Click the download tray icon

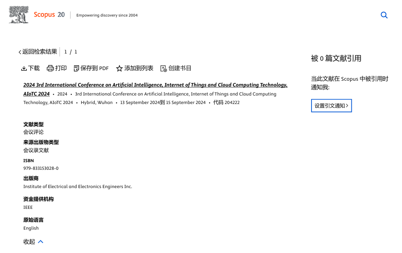24,68
